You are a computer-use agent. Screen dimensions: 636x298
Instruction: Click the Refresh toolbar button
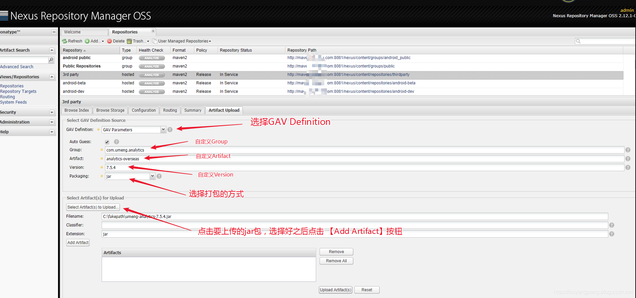click(x=72, y=41)
